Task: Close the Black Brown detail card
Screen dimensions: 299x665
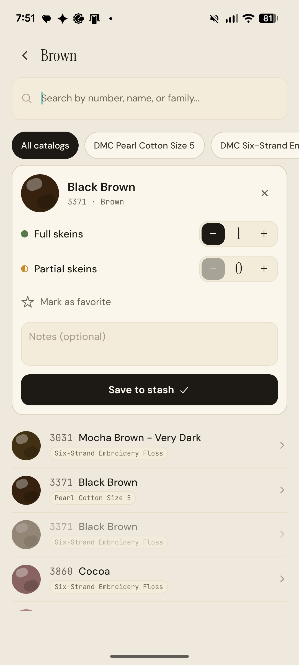Action: click(265, 193)
